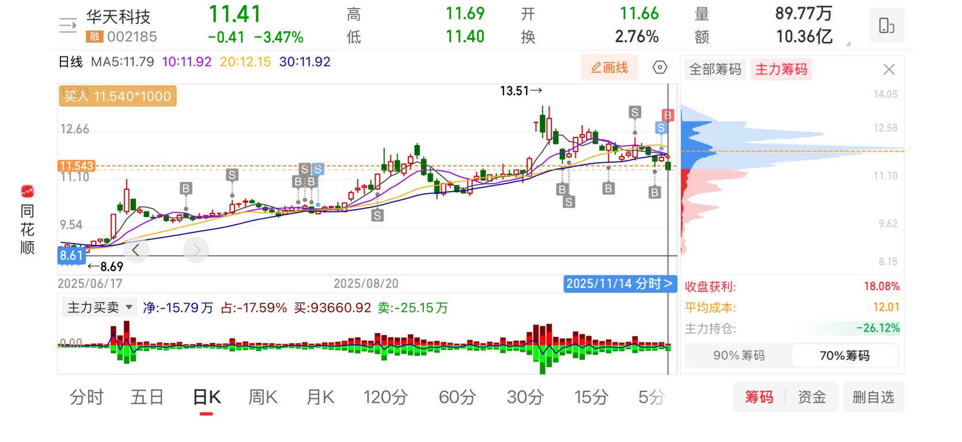The width and height of the screenshot is (962, 442).
Task: Click the 收盘获利 18.08% value
Action: coord(881,287)
